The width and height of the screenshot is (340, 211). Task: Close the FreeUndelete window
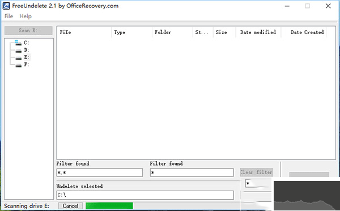(x=328, y=6)
